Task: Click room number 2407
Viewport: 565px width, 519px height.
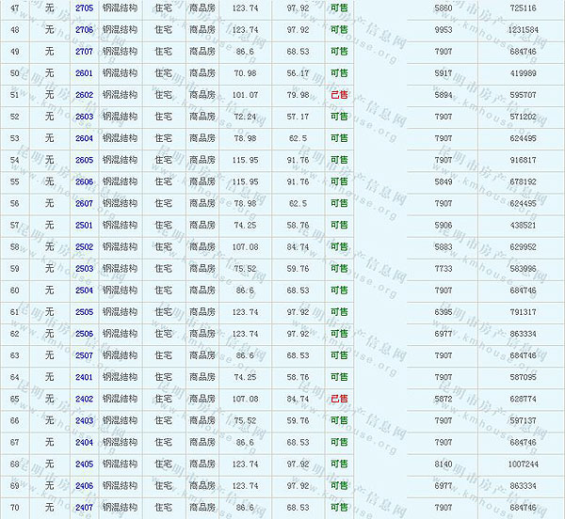Action: pyautogui.click(x=84, y=508)
